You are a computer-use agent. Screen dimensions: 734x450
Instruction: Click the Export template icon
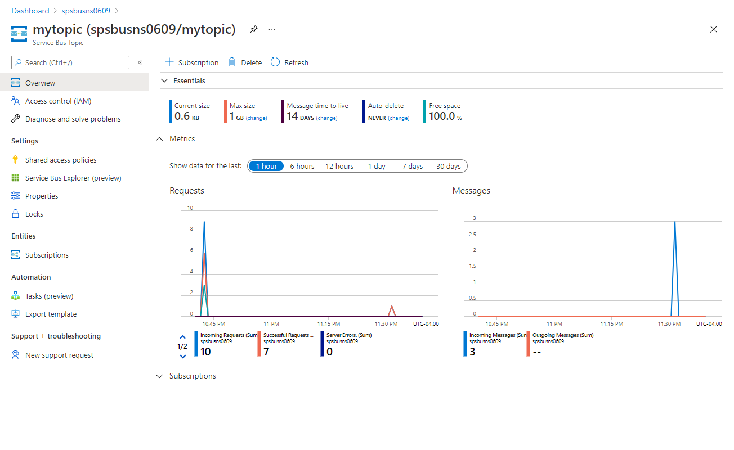point(16,314)
